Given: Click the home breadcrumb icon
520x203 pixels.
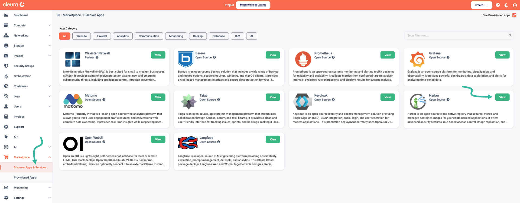Looking at the screenshot, I should pos(58,15).
